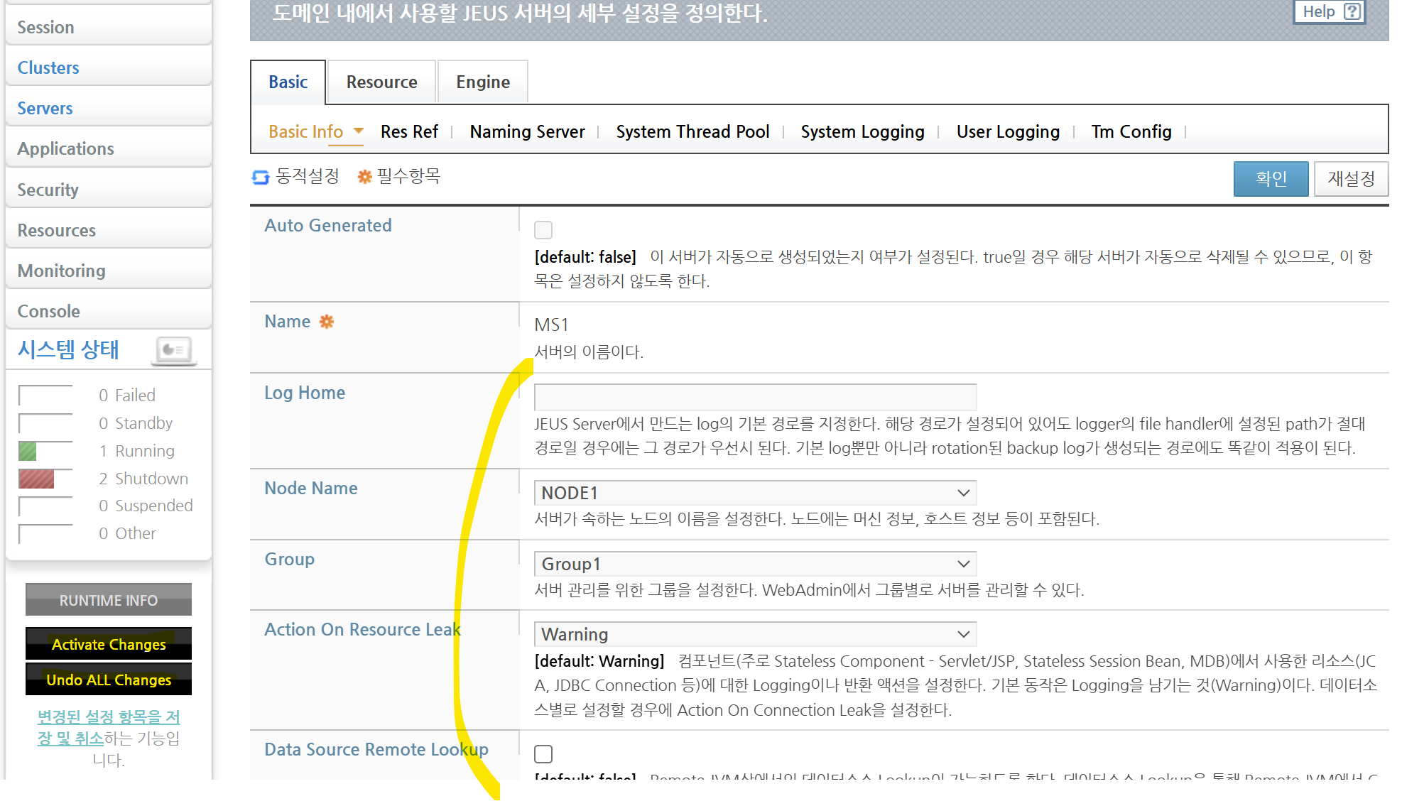The image size is (1402, 801).
Task: Click the orange asterisk beside Name
Action: pyautogui.click(x=326, y=322)
